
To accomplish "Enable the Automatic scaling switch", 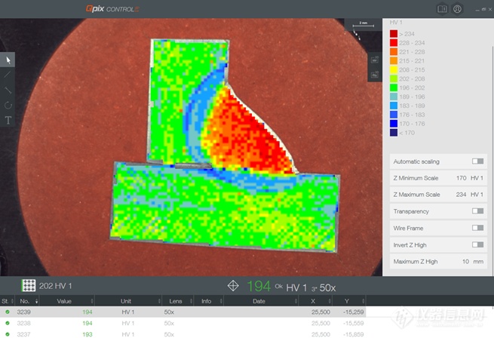I will [477, 161].
